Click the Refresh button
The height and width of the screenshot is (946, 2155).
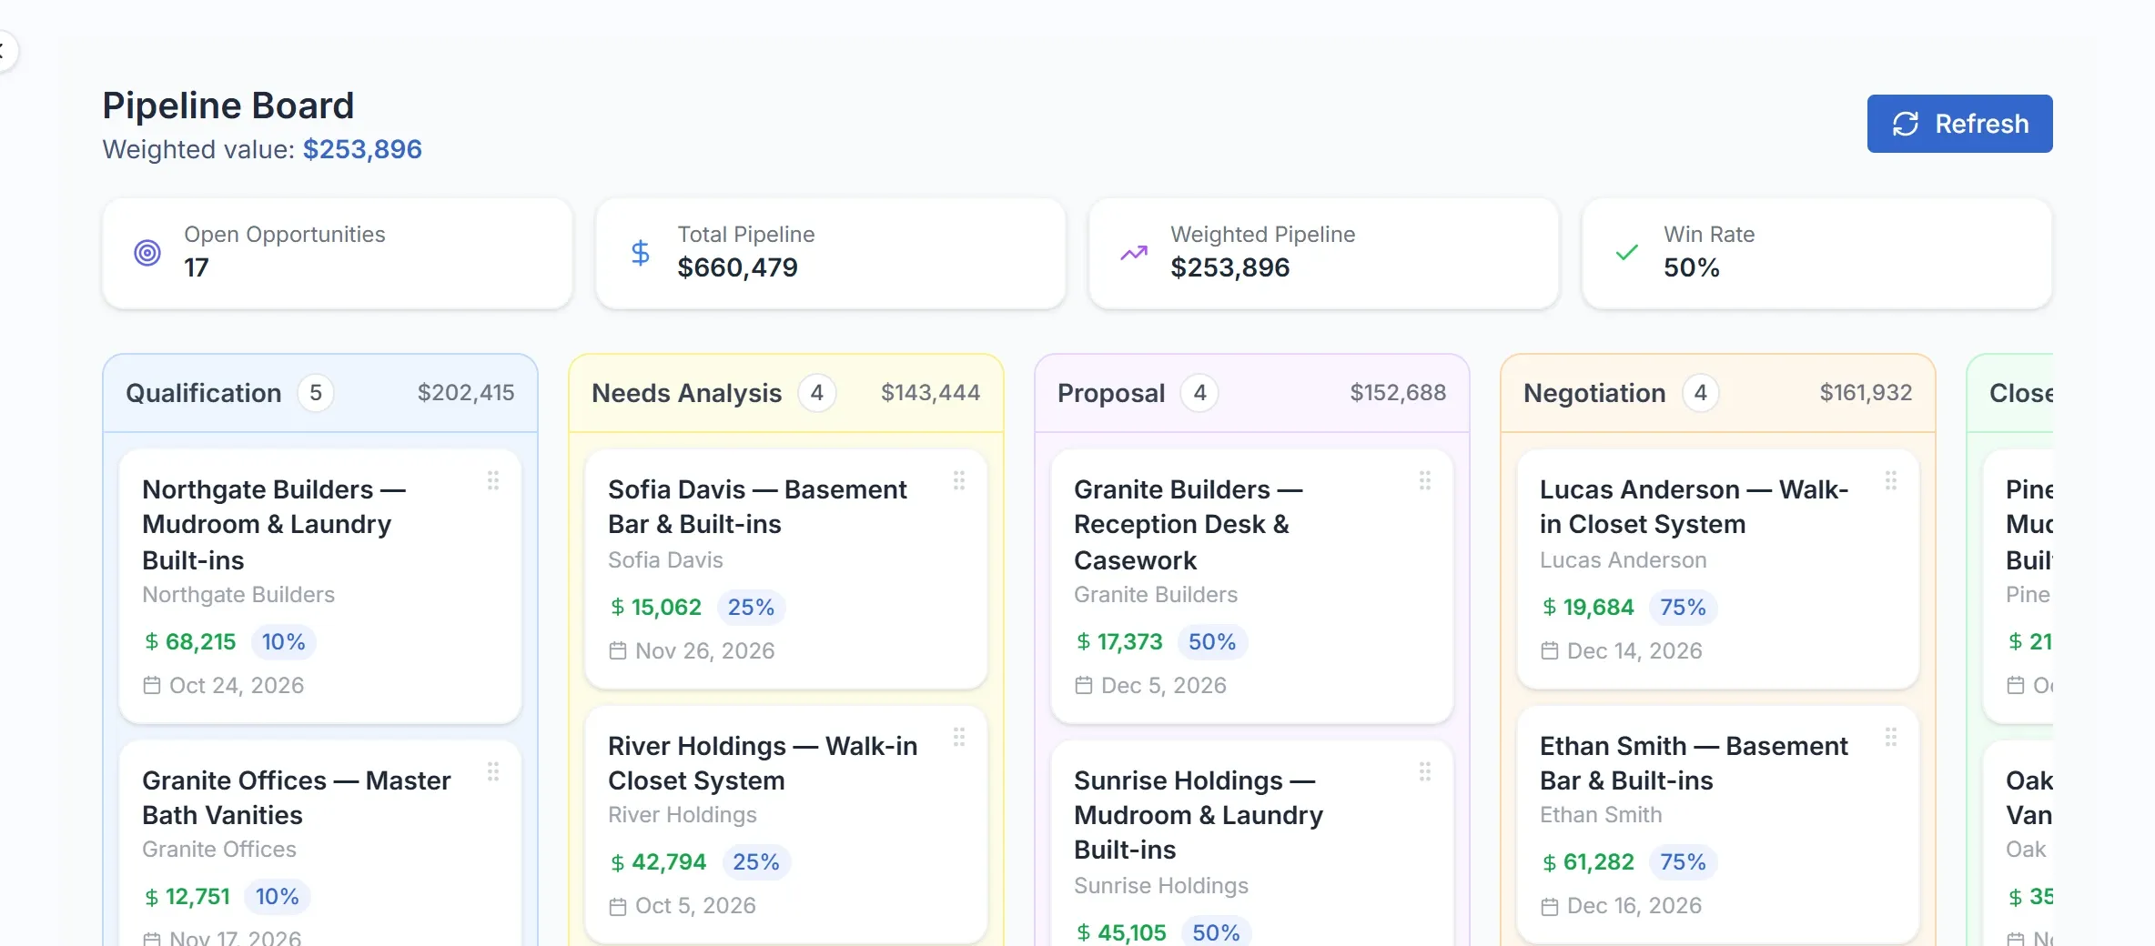pos(1959,124)
